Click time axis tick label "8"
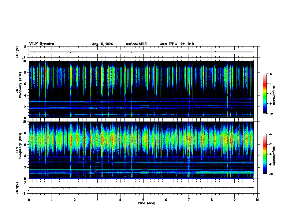 [212, 200]
